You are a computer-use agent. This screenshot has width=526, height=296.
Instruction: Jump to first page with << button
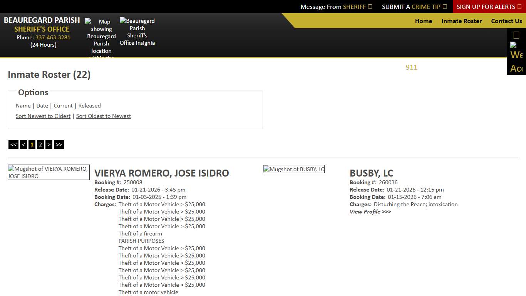pos(13,145)
